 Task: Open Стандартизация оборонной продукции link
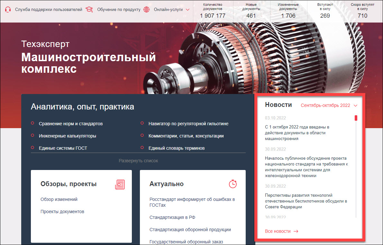(190, 230)
